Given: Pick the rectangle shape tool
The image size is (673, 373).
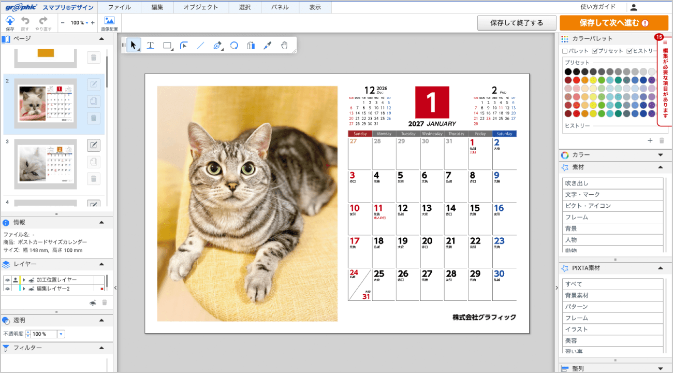Looking at the screenshot, I should [x=168, y=46].
